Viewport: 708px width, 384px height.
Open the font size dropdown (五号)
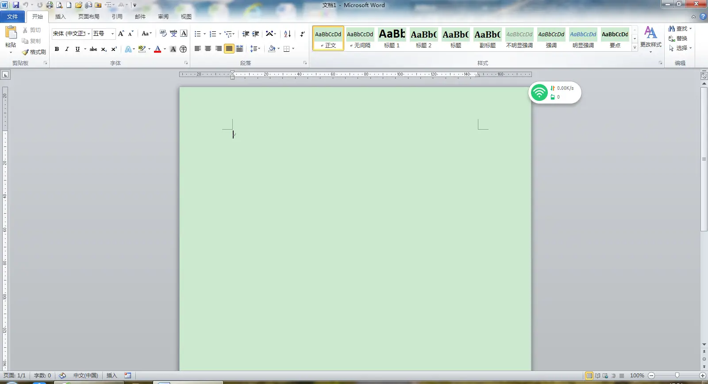[x=112, y=34]
